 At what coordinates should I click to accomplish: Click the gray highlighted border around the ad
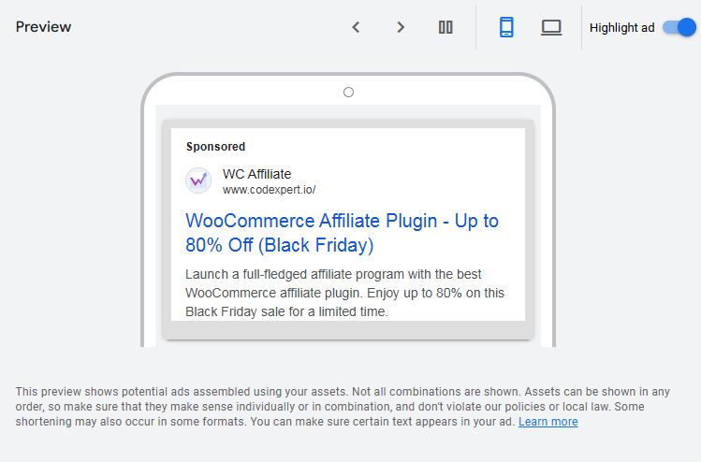(x=347, y=330)
